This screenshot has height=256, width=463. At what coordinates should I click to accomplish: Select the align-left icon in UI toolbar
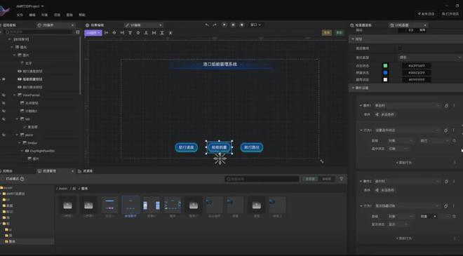107,33
